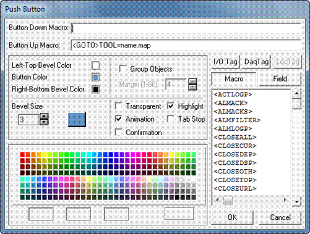The width and height of the screenshot is (310, 234).
Task: Click macro list scroll down arrow
Action: (x=296, y=201)
